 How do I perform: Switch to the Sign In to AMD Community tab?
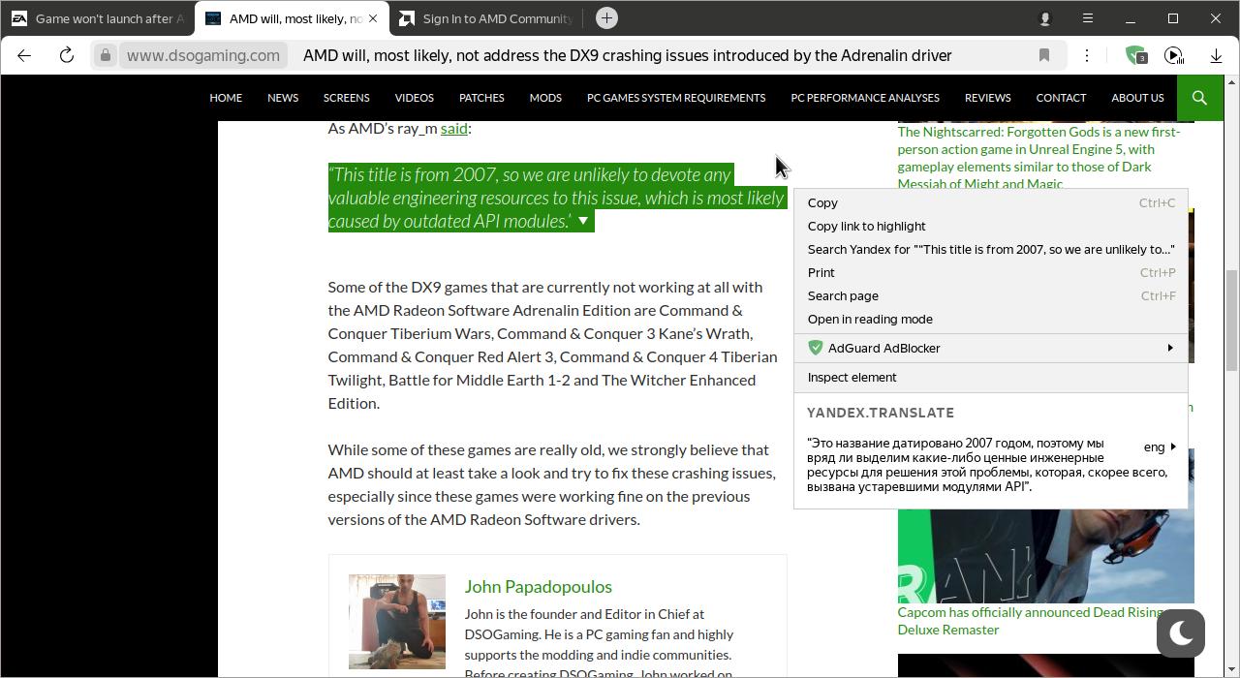coord(486,18)
